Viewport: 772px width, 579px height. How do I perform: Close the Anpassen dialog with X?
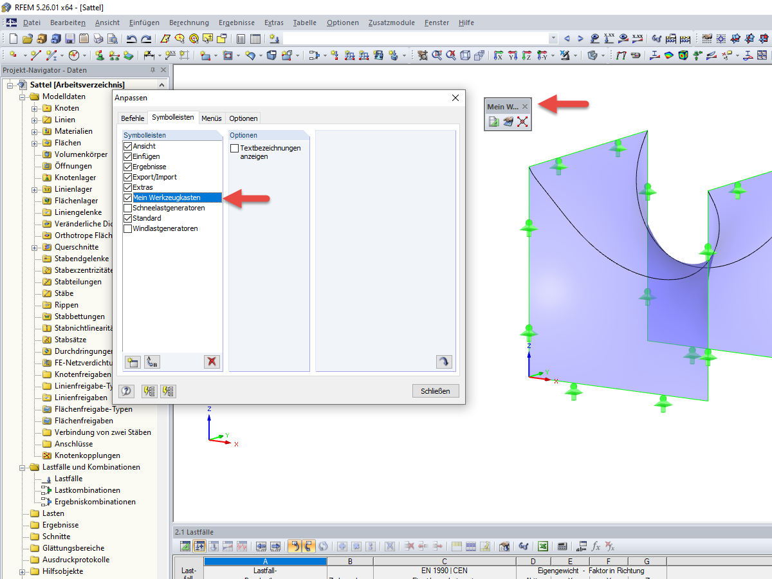pos(455,98)
